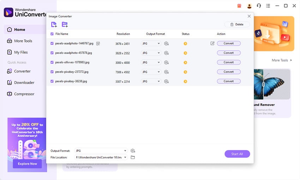The height and width of the screenshot is (180, 300).
Task: Convert pexels-ollivves-1078983.jpg
Action: [x=229, y=62]
